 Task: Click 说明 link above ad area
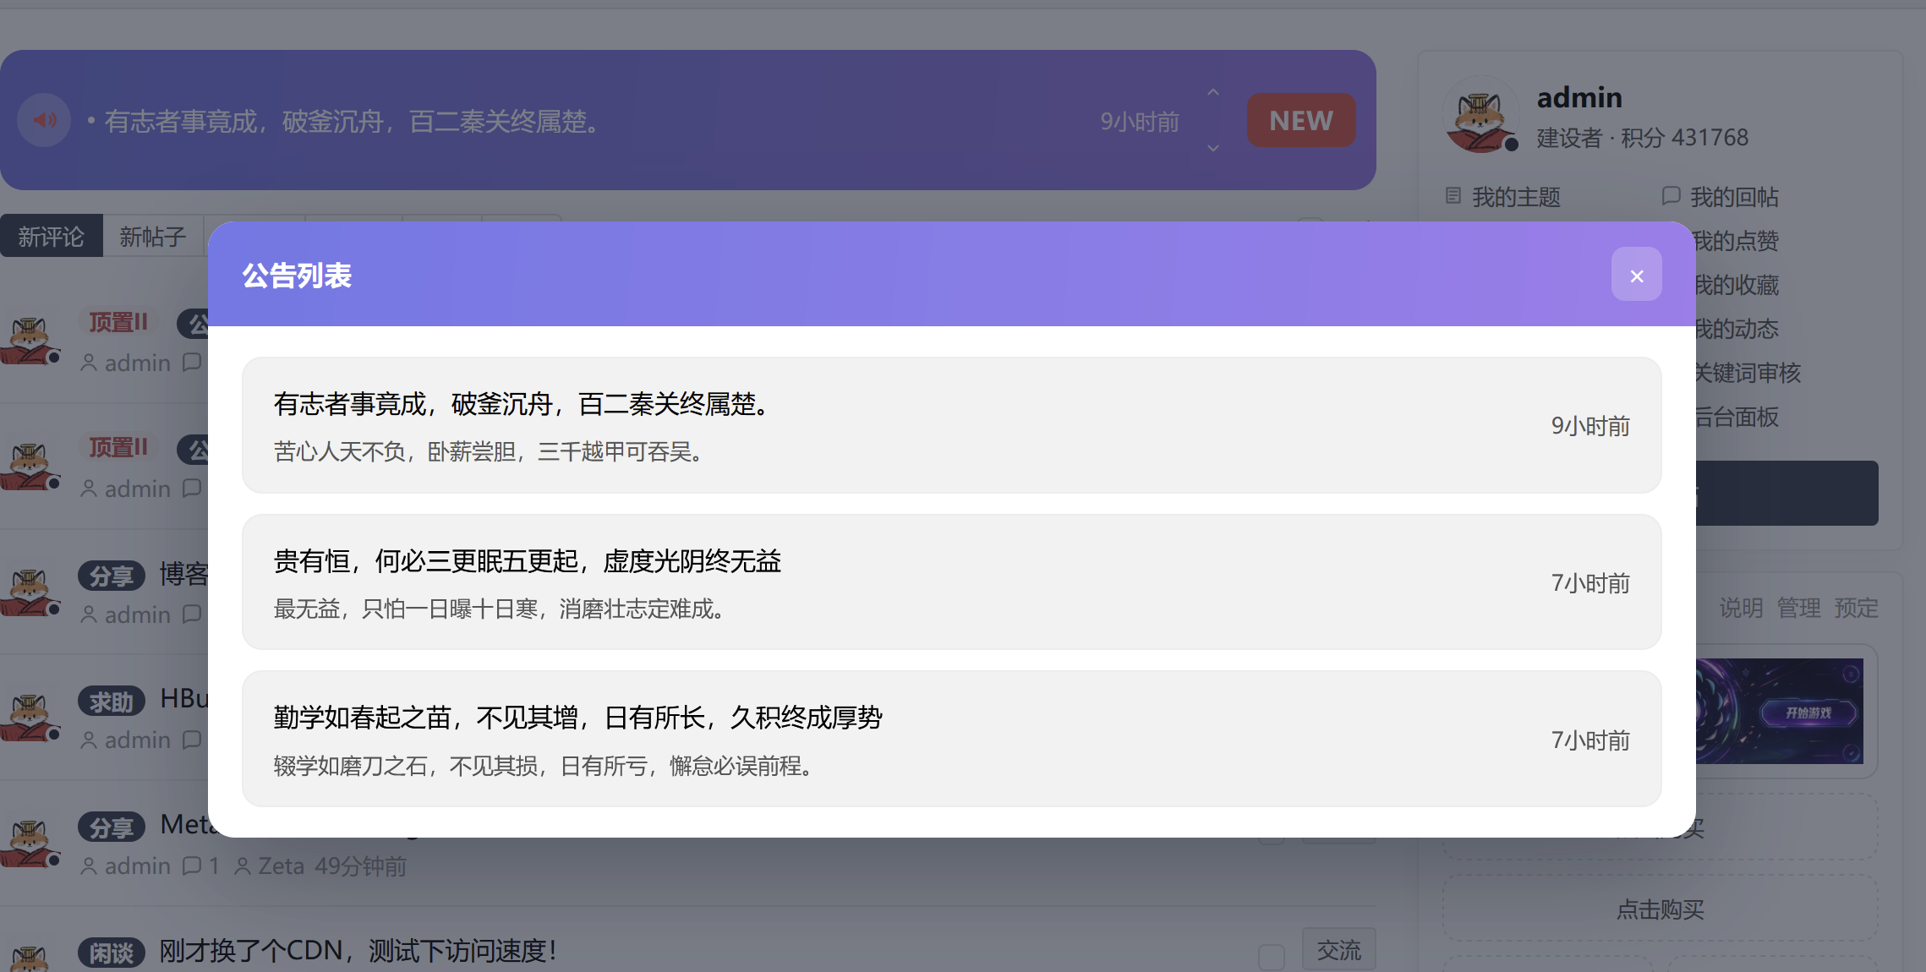(x=1741, y=608)
